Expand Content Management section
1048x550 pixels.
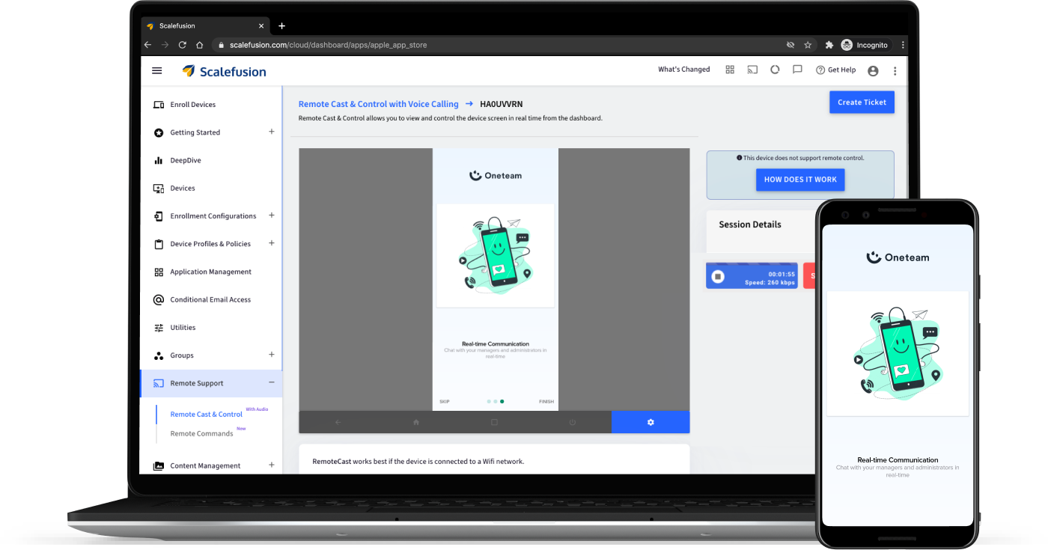tap(271, 465)
